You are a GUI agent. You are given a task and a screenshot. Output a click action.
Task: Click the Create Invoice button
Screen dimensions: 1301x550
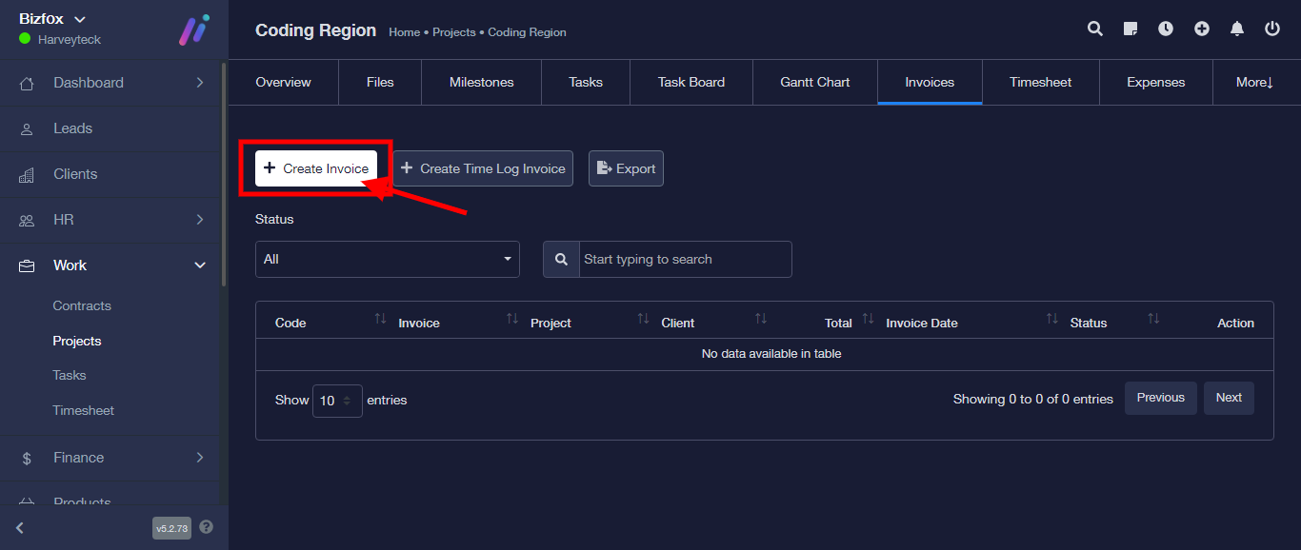coord(316,168)
